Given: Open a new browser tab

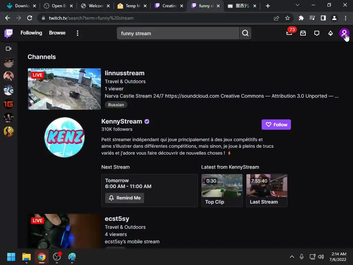Looking at the screenshot, I should coord(268,6).
